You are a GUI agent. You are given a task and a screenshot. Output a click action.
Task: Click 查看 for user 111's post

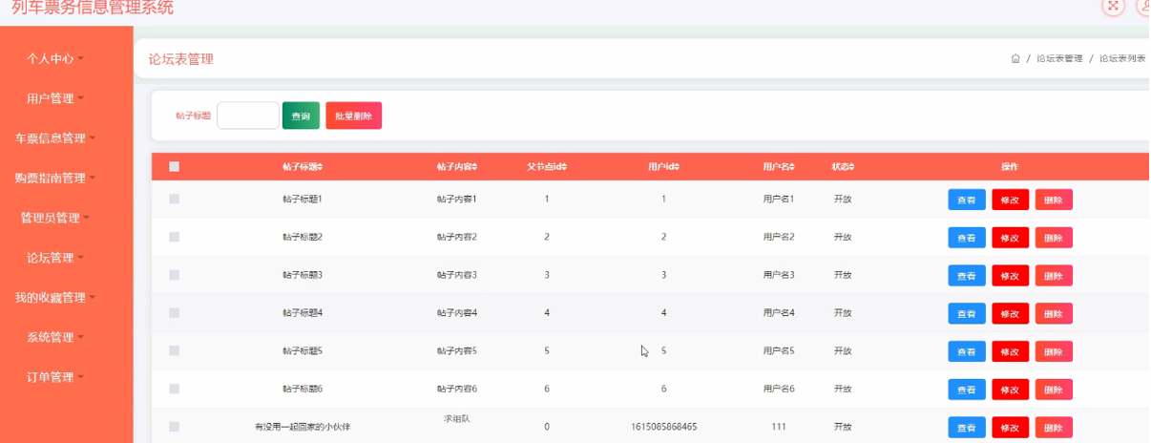(x=967, y=428)
